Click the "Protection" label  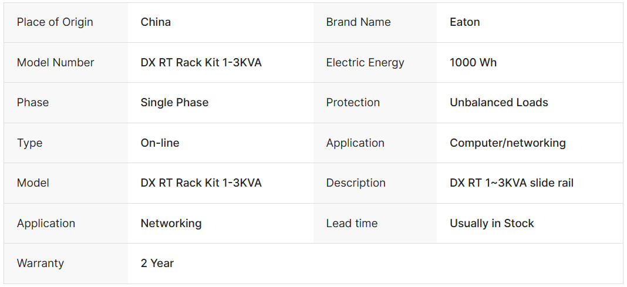(x=353, y=103)
